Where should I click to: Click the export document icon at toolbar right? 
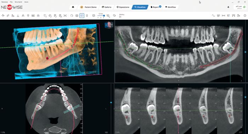239,16
